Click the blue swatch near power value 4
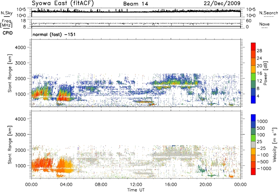The width and height of the screenshot is (278, 192). [x=253, y=99]
